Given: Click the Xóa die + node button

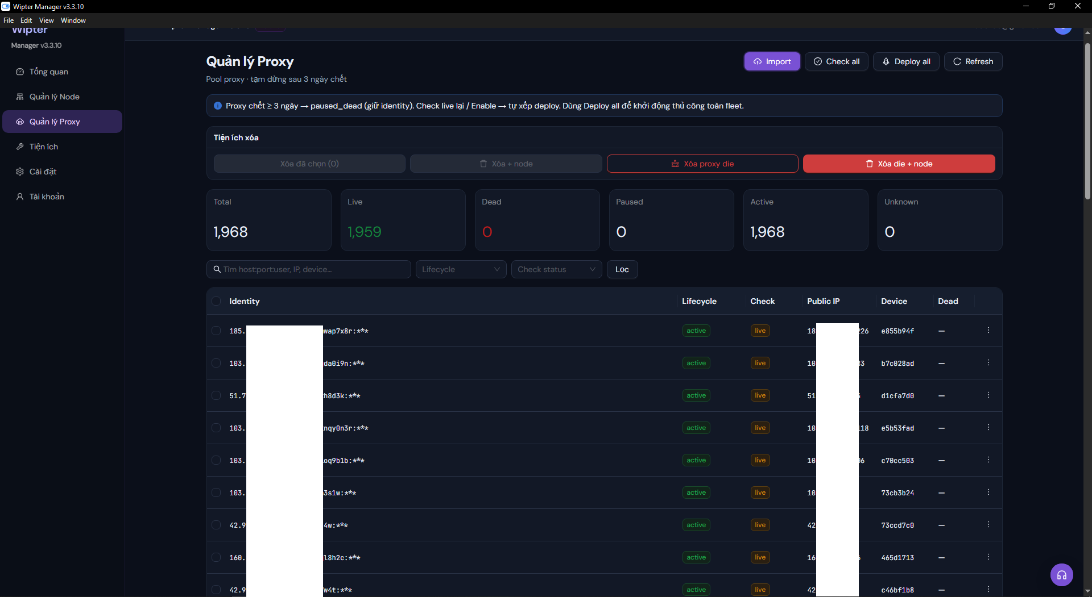Looking at the screenshot, I should [x=899, y=164].
